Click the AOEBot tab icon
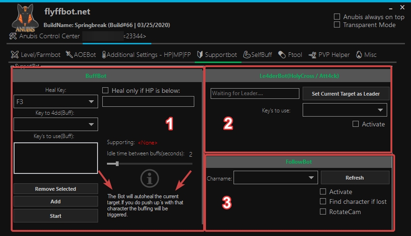The image size is (411, 236). point(69,55)
